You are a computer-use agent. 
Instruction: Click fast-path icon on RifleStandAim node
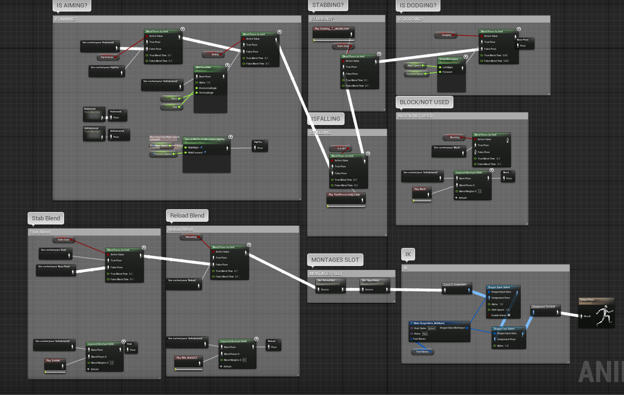[x=226, y=65]
